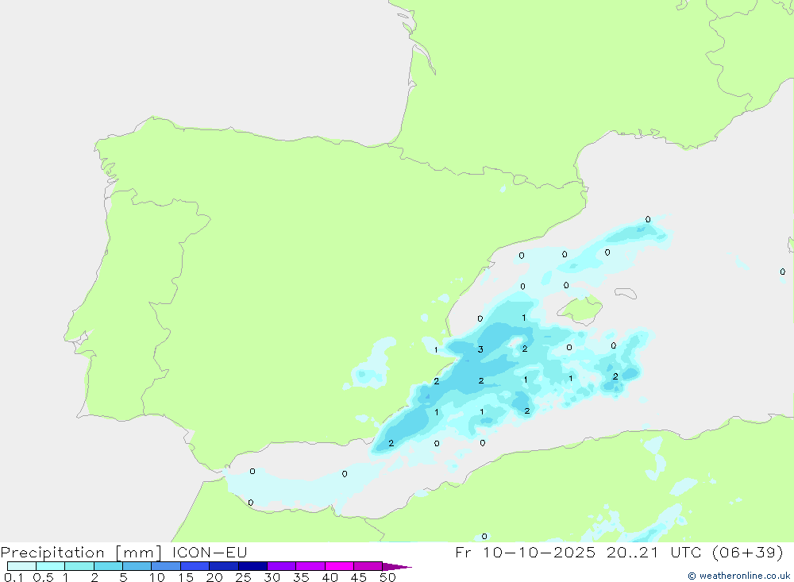Click the '40' legend scale label
The image size is (794, 582).
pyautogui.click(x=330, y=577)
